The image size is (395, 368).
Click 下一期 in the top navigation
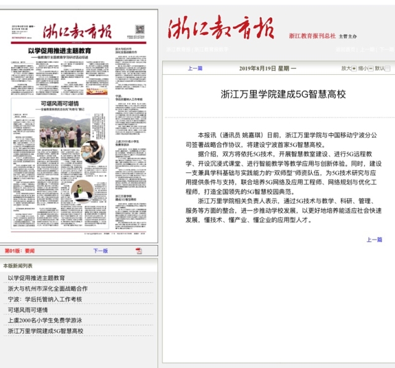[x=387, y=49]
